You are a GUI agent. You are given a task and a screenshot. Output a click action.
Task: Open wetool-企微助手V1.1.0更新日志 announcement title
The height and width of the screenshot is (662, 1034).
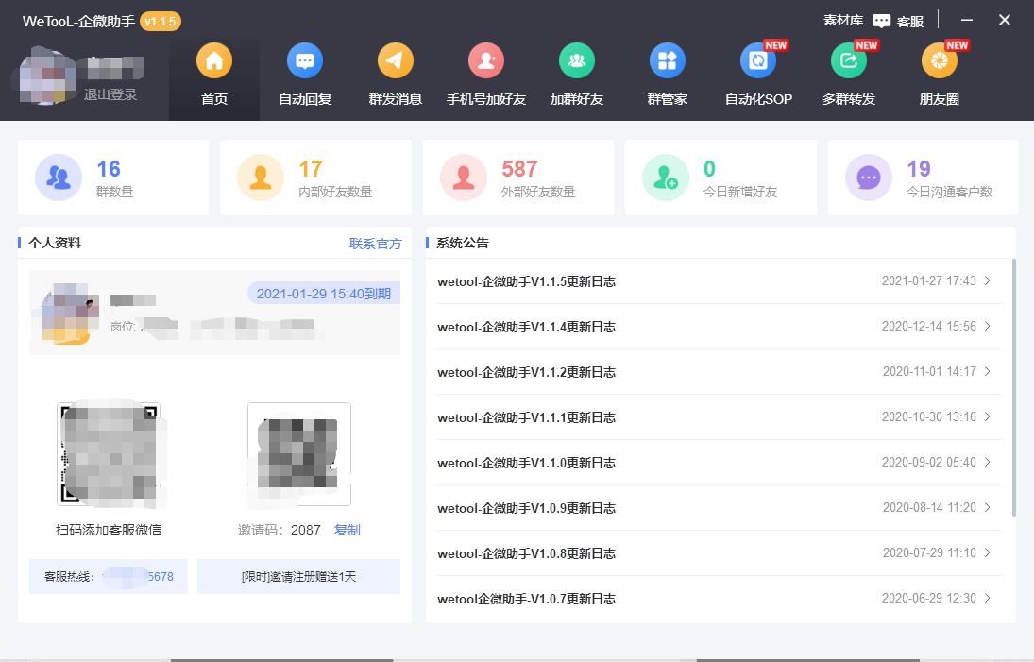coord(526,463)
